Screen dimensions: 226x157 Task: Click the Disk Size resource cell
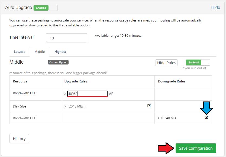click(35, 106)
